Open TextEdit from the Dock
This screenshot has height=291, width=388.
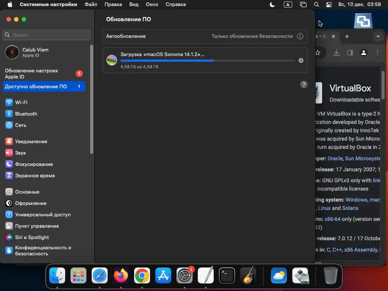click(x=206, y=275)
